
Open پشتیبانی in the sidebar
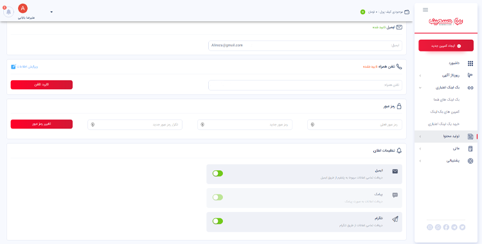click(453, 161)
